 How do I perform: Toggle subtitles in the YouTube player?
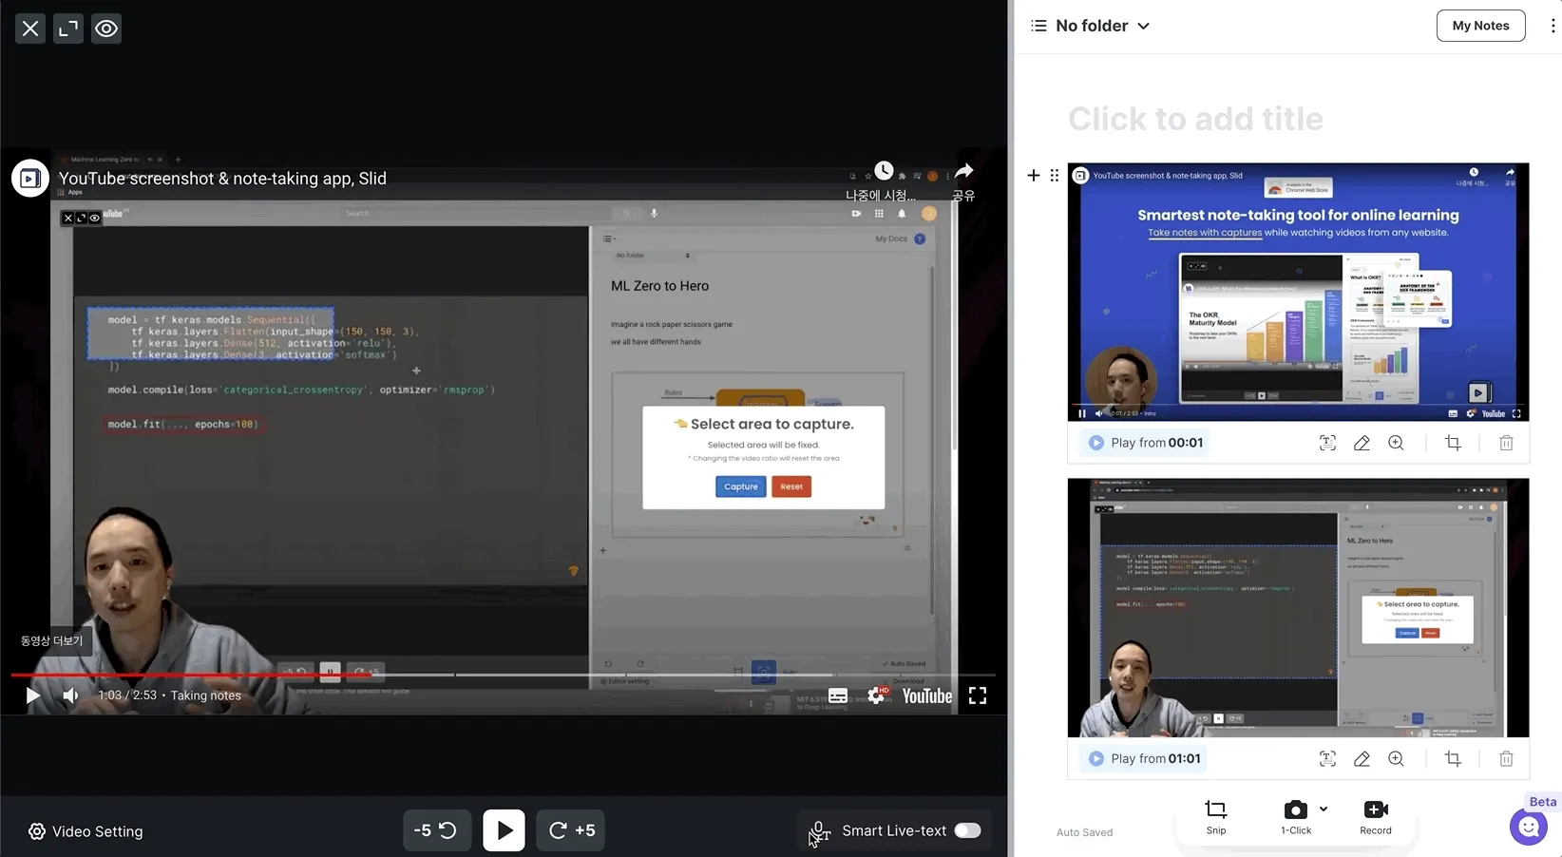pyautogui.click(x=838, y=695)
